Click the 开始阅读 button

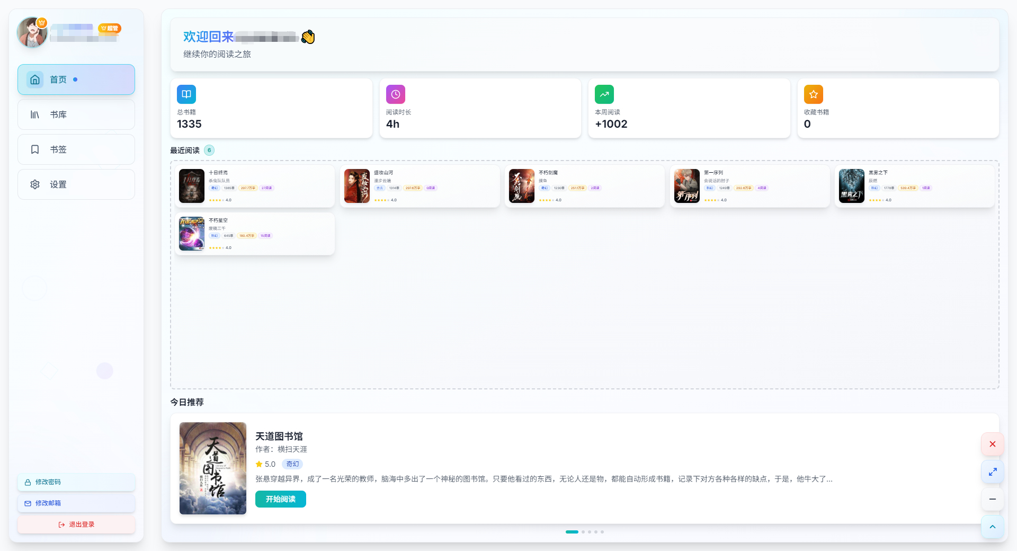point(281,499)
